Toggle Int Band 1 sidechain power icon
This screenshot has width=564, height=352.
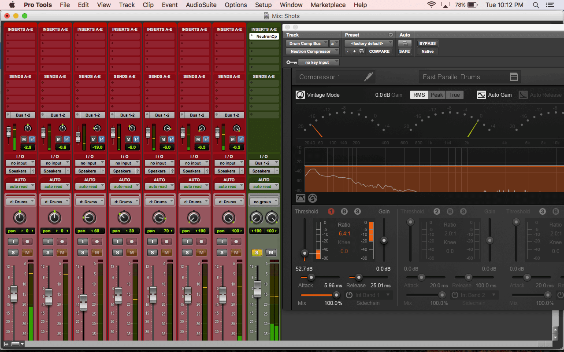click(349, 295)
